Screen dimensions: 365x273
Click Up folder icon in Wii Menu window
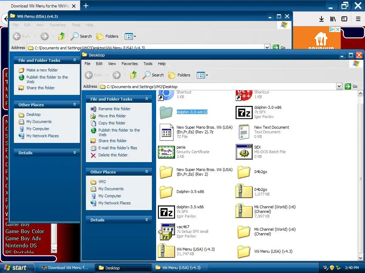tap(62, 36)
